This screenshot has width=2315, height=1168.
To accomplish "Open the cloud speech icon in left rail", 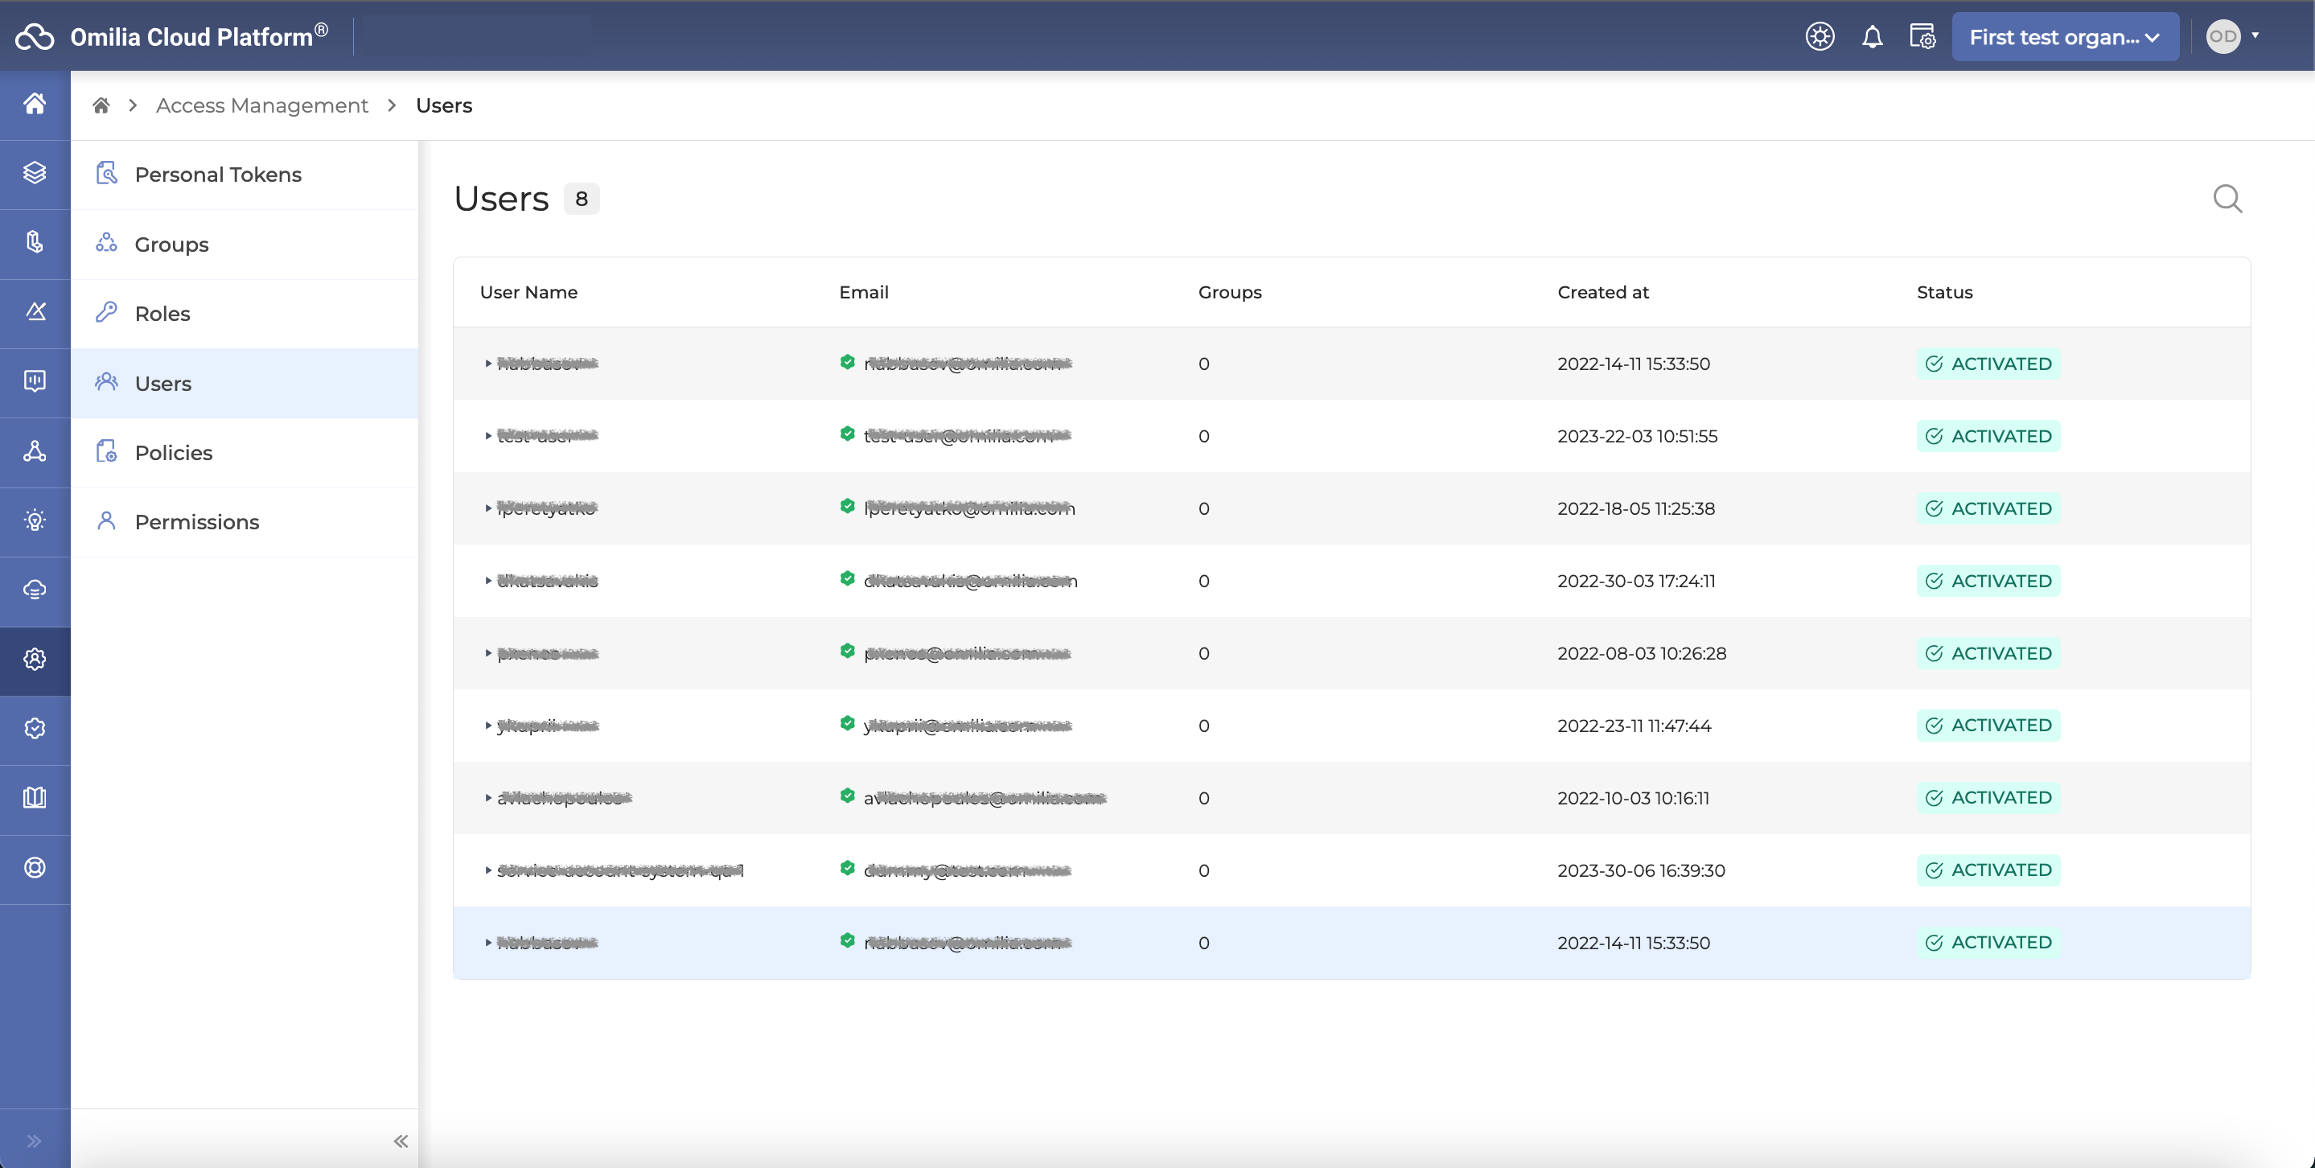I will click(35, 590).
